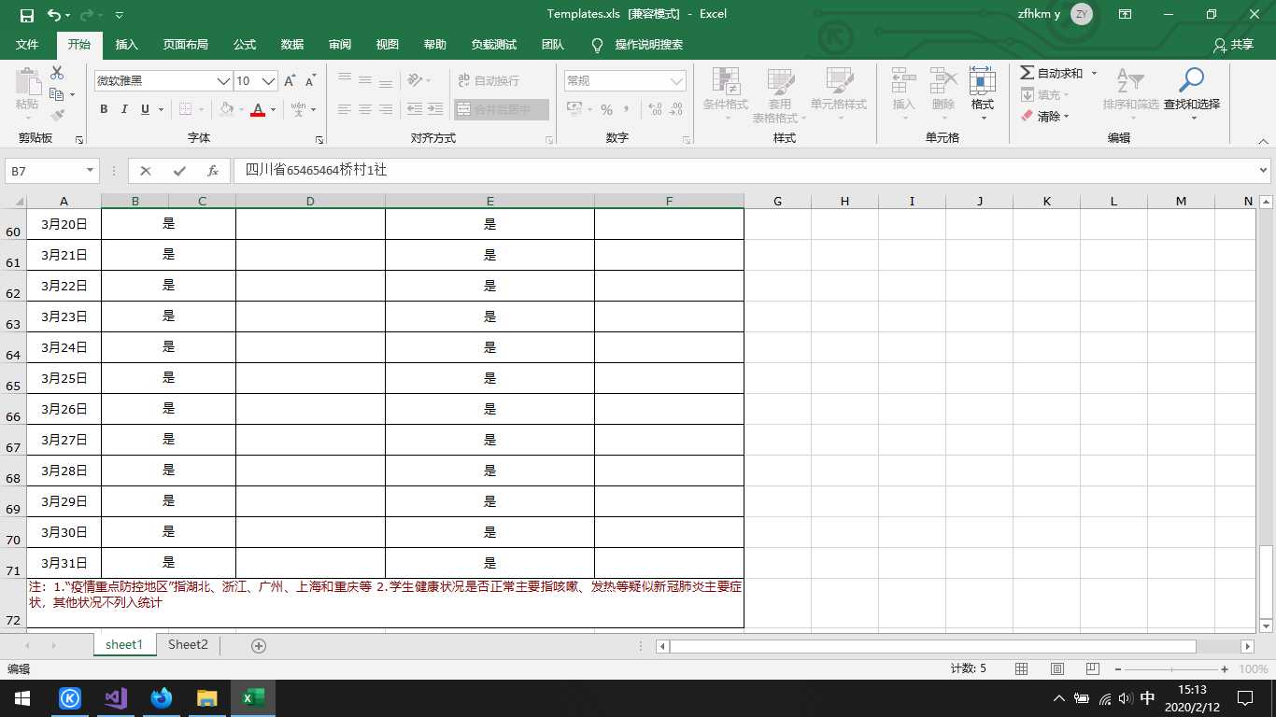This screenshot has height=717, width=1276.
Task: Click the Copy icon in clipboard group
Action: point(57,94)
